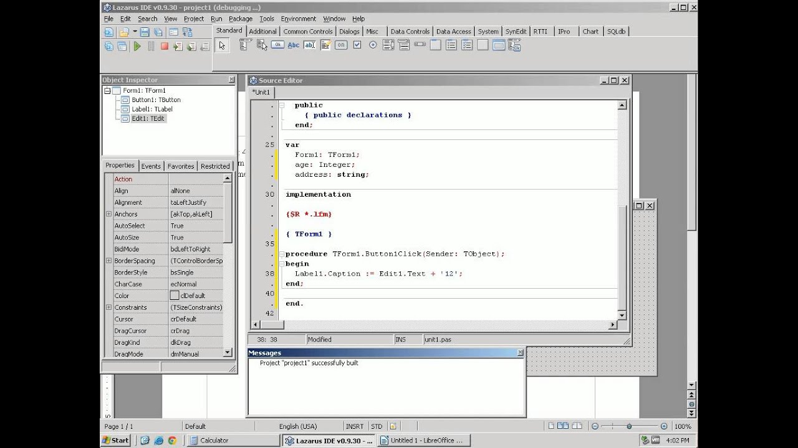
Task: Click the green Run button
Action: (137, 46)
